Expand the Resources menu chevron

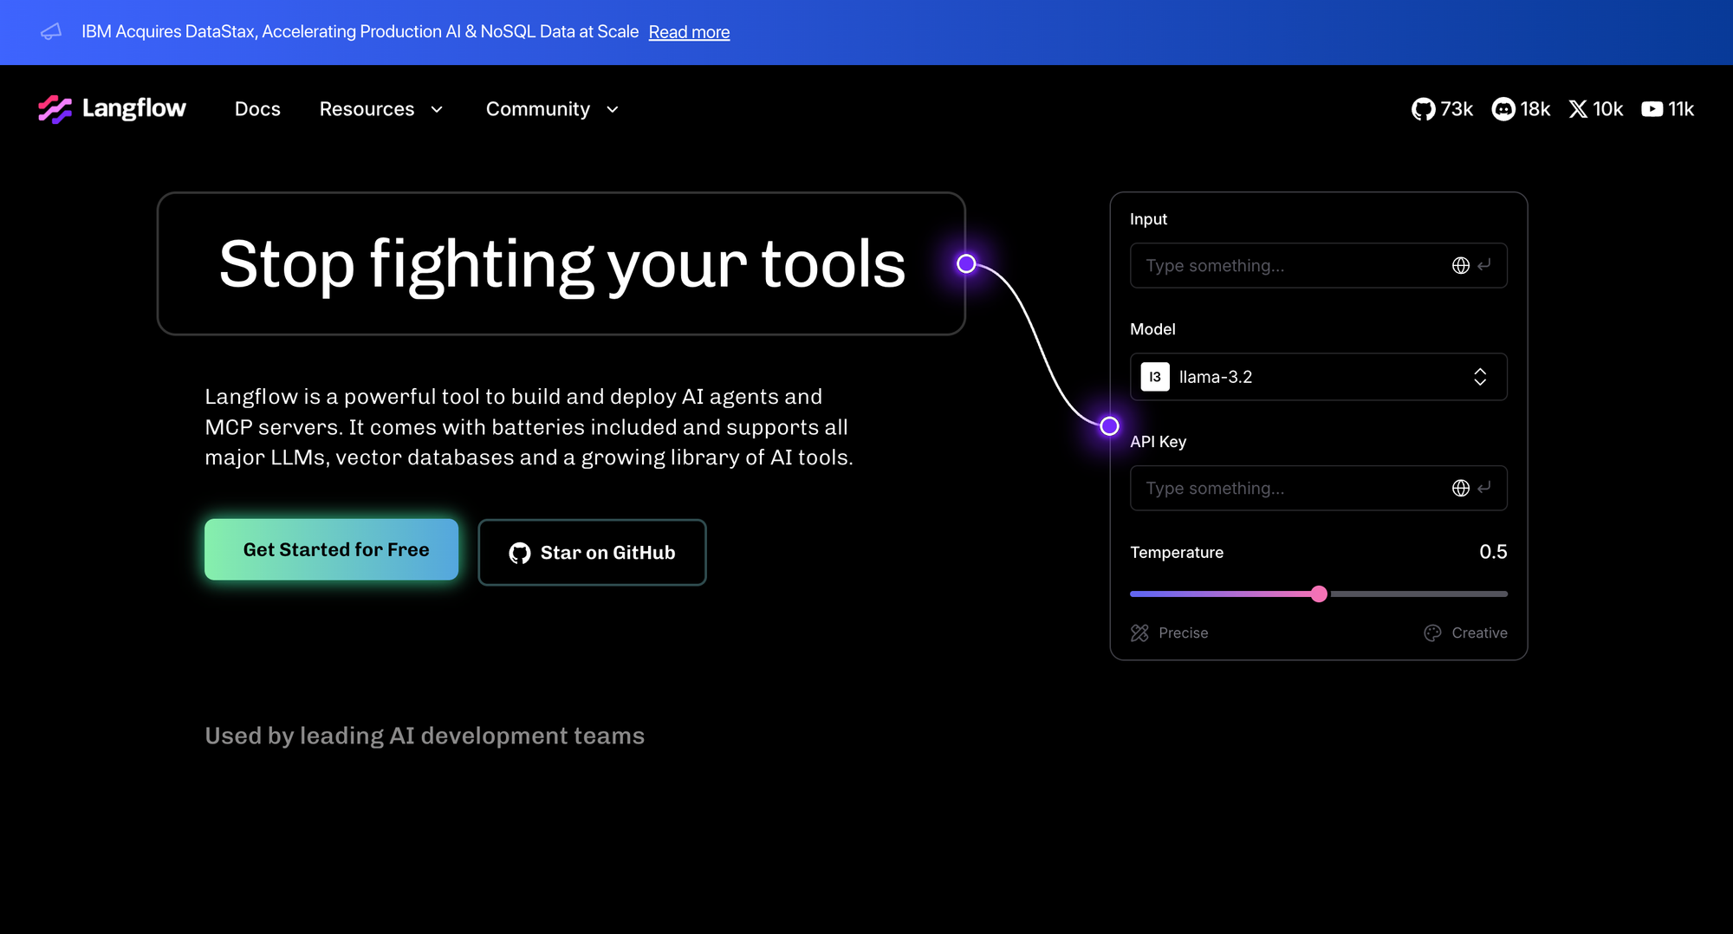[437, 110]
